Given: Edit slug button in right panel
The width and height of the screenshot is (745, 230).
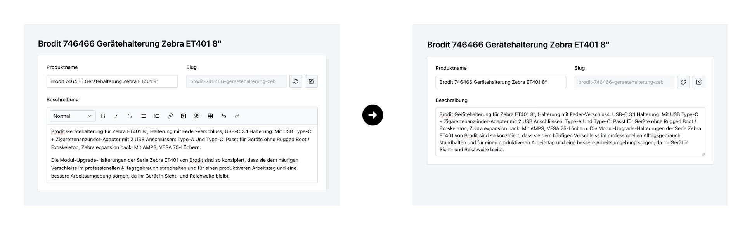Looking at the screenshot, I should 699,82.
